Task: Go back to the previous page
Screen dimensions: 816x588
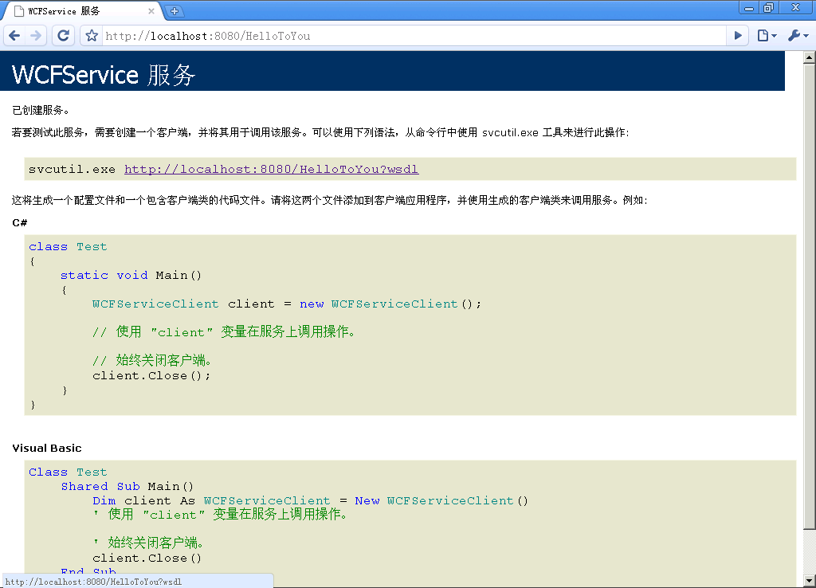Action: [14, 36]
